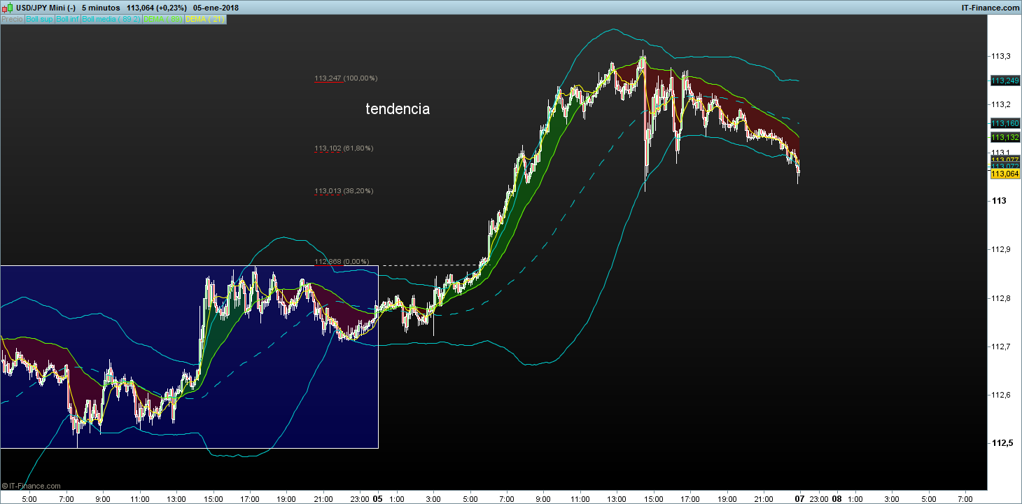This screenshot has width=1022, height=504.
Task: Click the 05-ene-2018 date in the title bar
Action: coord(216,7)
